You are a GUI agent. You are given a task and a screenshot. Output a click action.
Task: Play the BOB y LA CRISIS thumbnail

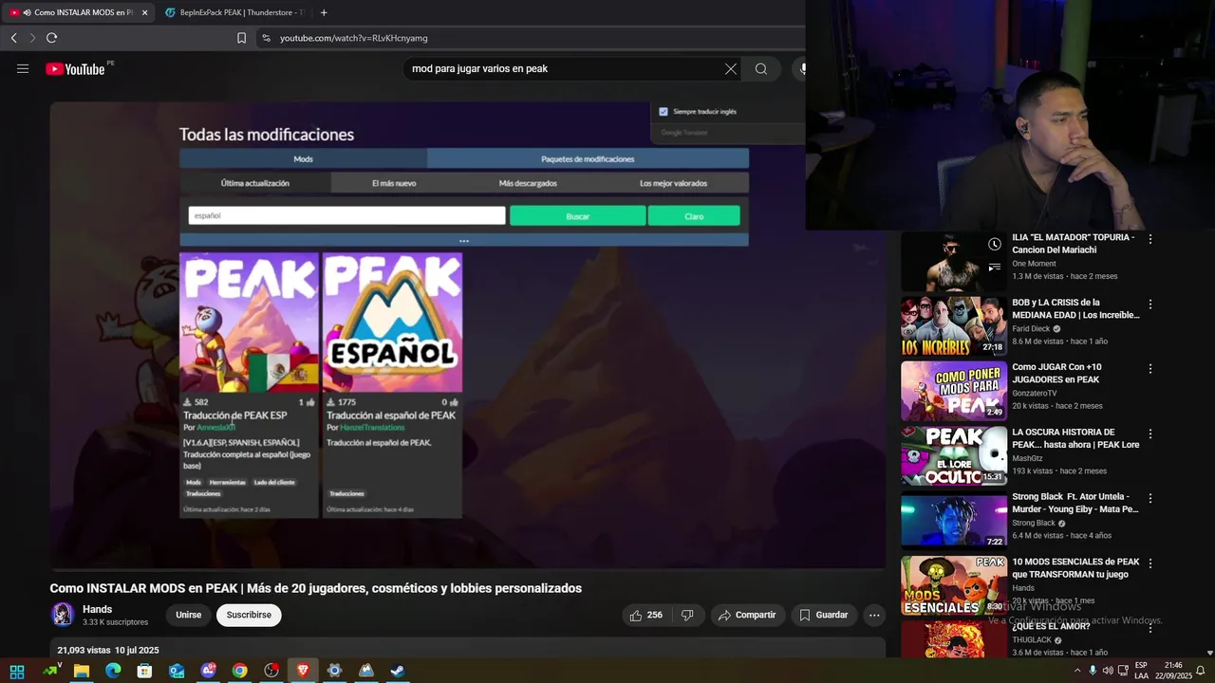pos(954,326)
